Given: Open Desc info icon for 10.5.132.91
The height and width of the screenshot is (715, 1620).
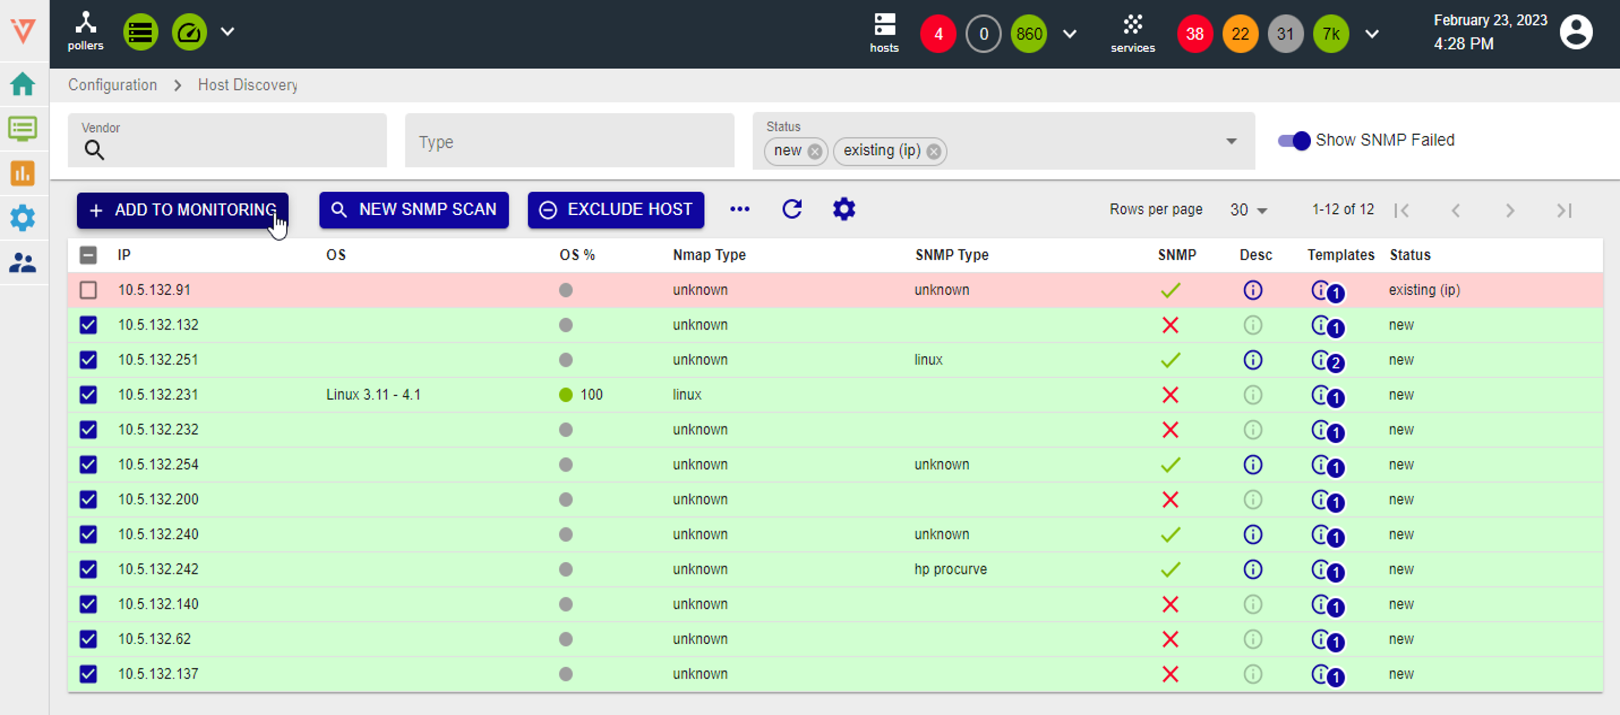Looking at the screenshot, I should 1253,290.
